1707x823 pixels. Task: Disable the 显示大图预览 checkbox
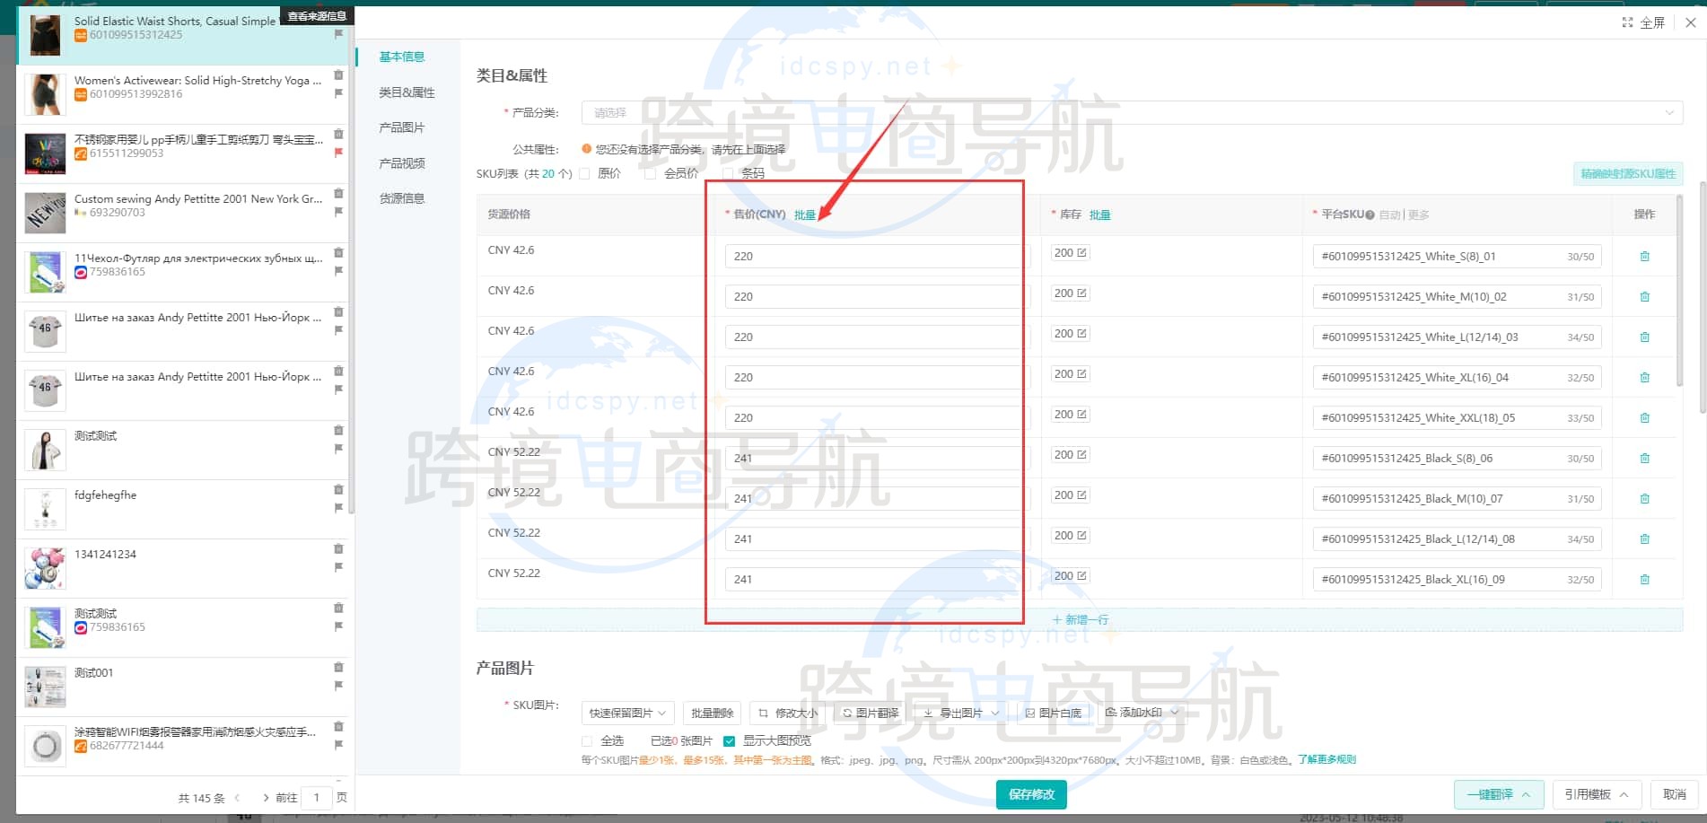click(x=728, y=740)
